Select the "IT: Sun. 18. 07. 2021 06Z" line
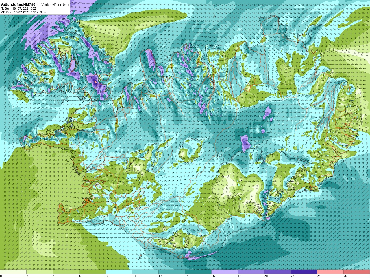The image size is (370, 278). pyautogui.click(x=18, y=8)
